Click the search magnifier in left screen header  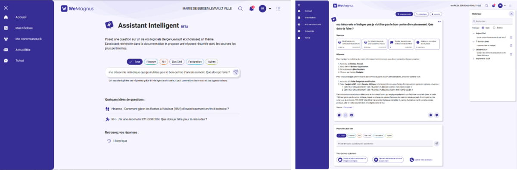pyautogui.click(x=240, y=8)
